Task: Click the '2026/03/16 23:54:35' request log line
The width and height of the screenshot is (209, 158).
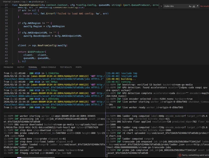Action: tap(54, 102)
